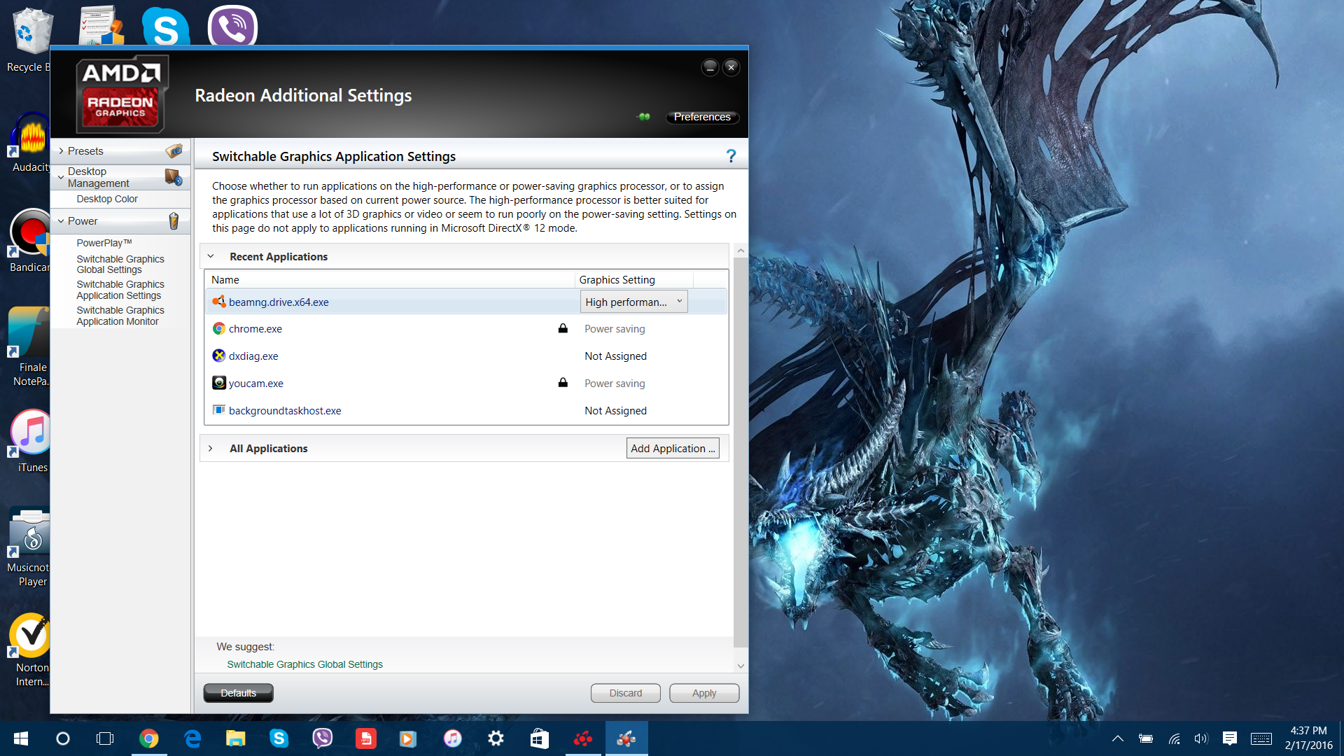Open File Explorer from the taskbar
1344x756 pixels.
235,738
